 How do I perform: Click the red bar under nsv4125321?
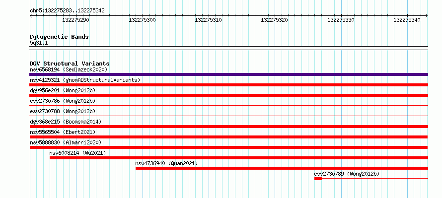[228, 85]
